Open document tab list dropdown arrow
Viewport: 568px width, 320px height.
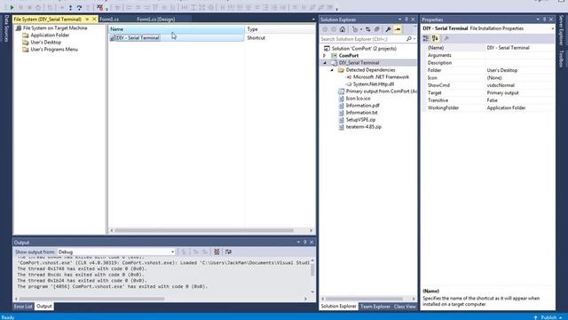coord(313,20)
